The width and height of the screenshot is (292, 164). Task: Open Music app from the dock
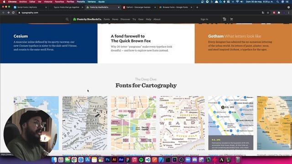(x=135, y=160)
